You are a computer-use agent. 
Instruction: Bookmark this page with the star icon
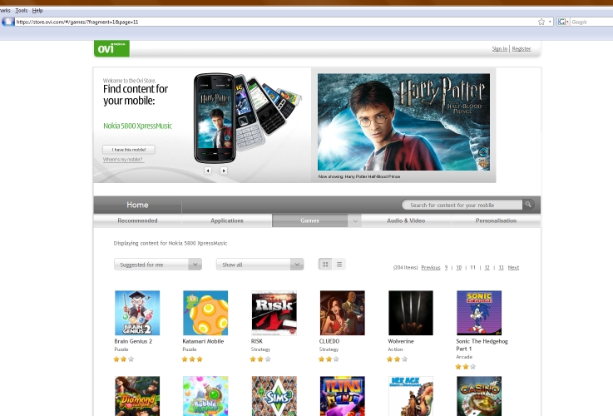click(541, 22)
